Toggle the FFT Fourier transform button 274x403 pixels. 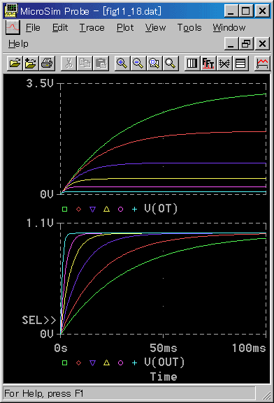[208, 63]
